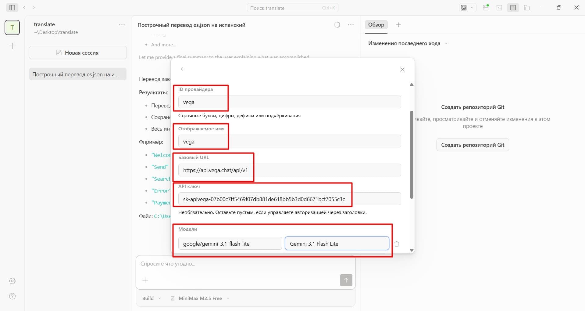Open the Build agent dropdown

152,298
